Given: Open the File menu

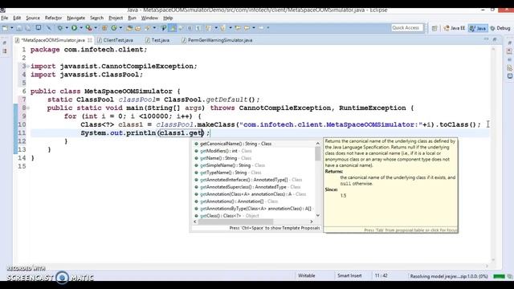Looking at the screenshot, I should tap(5, 18).
